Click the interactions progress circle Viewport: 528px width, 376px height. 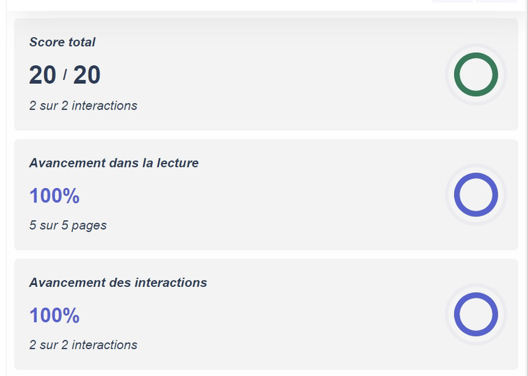[476, 314]
